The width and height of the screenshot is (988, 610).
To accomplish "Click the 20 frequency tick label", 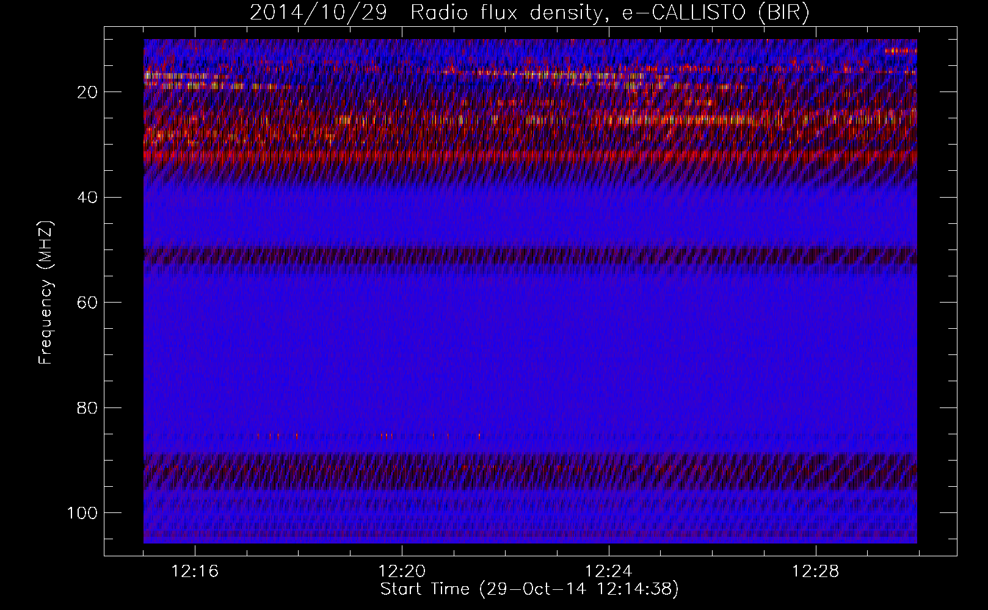I will [x=88, y=92].
